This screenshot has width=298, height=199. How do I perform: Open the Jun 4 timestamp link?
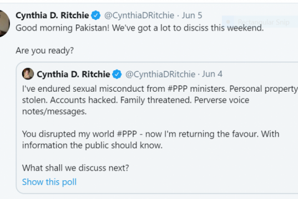click(x=212, y=74)
